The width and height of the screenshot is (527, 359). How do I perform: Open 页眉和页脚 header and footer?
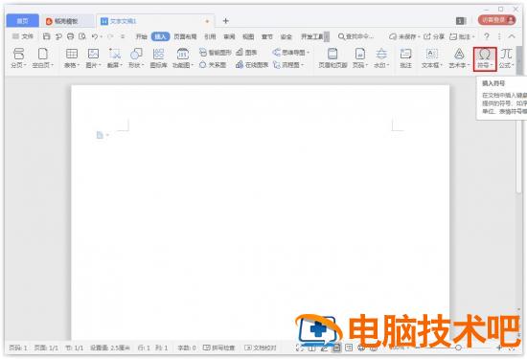332,57
